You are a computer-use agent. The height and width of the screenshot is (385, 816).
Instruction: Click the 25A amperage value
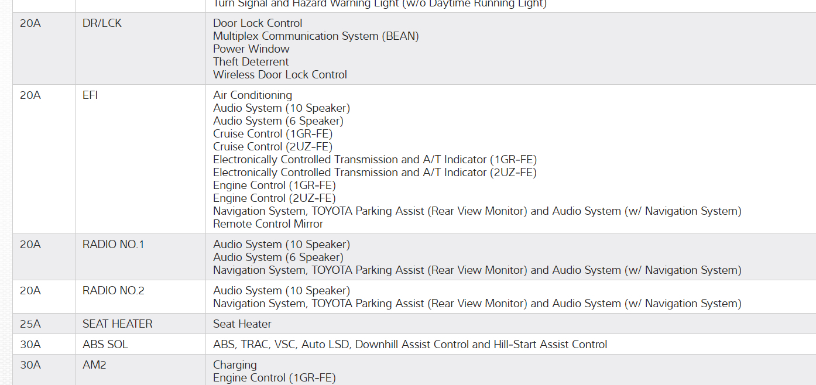[x=30, y=324]
